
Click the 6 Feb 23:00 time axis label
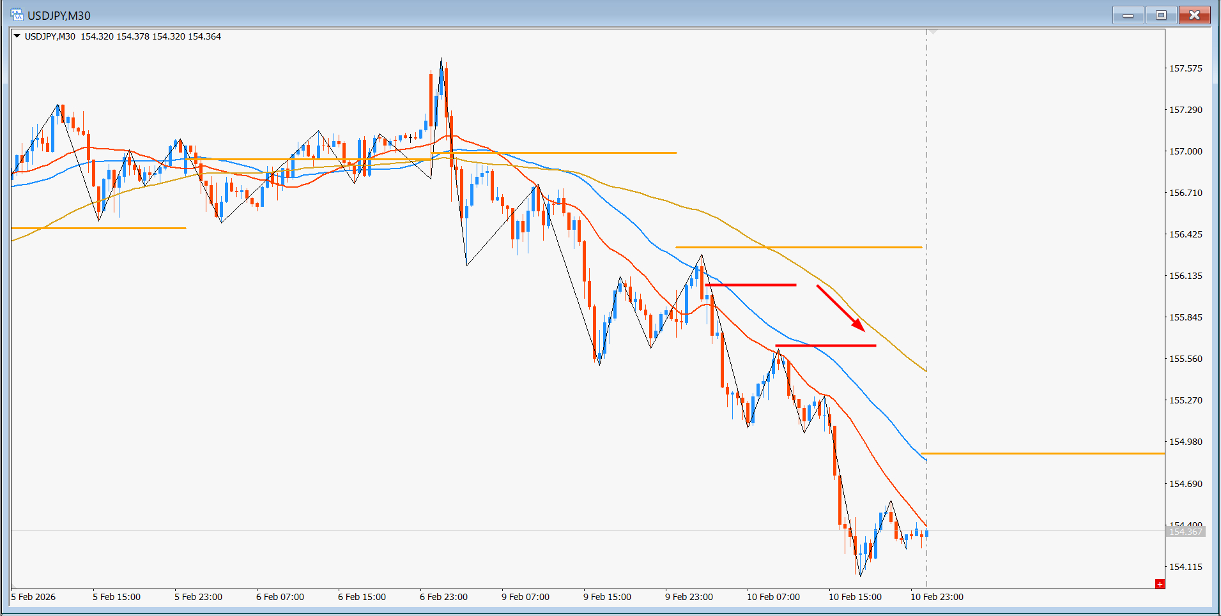tap(443, 597)
